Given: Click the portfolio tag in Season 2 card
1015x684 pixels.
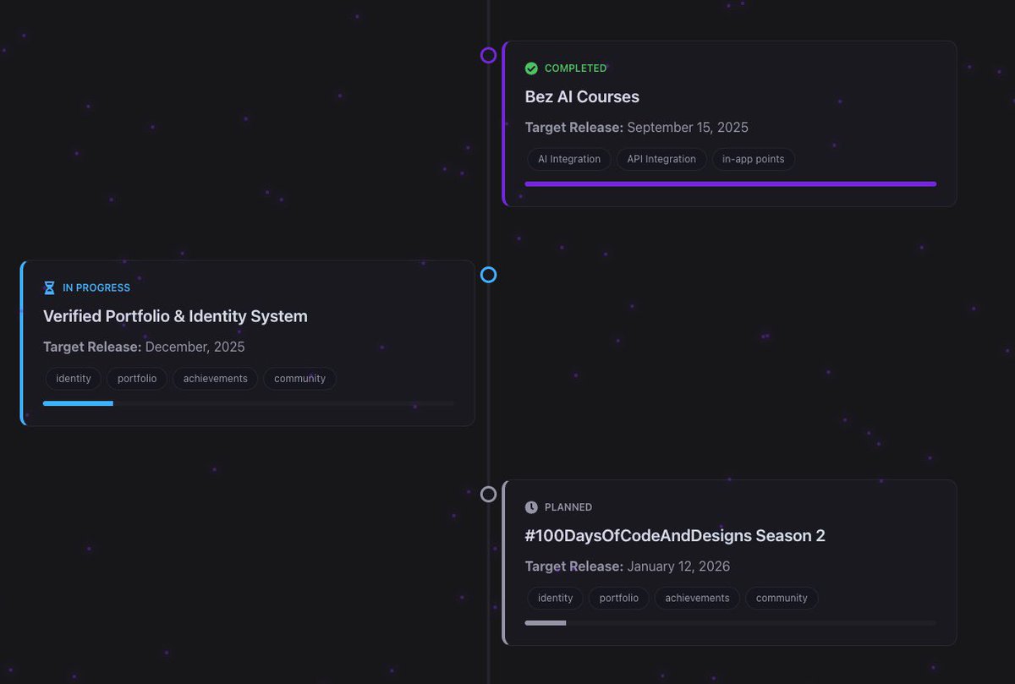Looking at the screenshot, I should pos(619,598).
